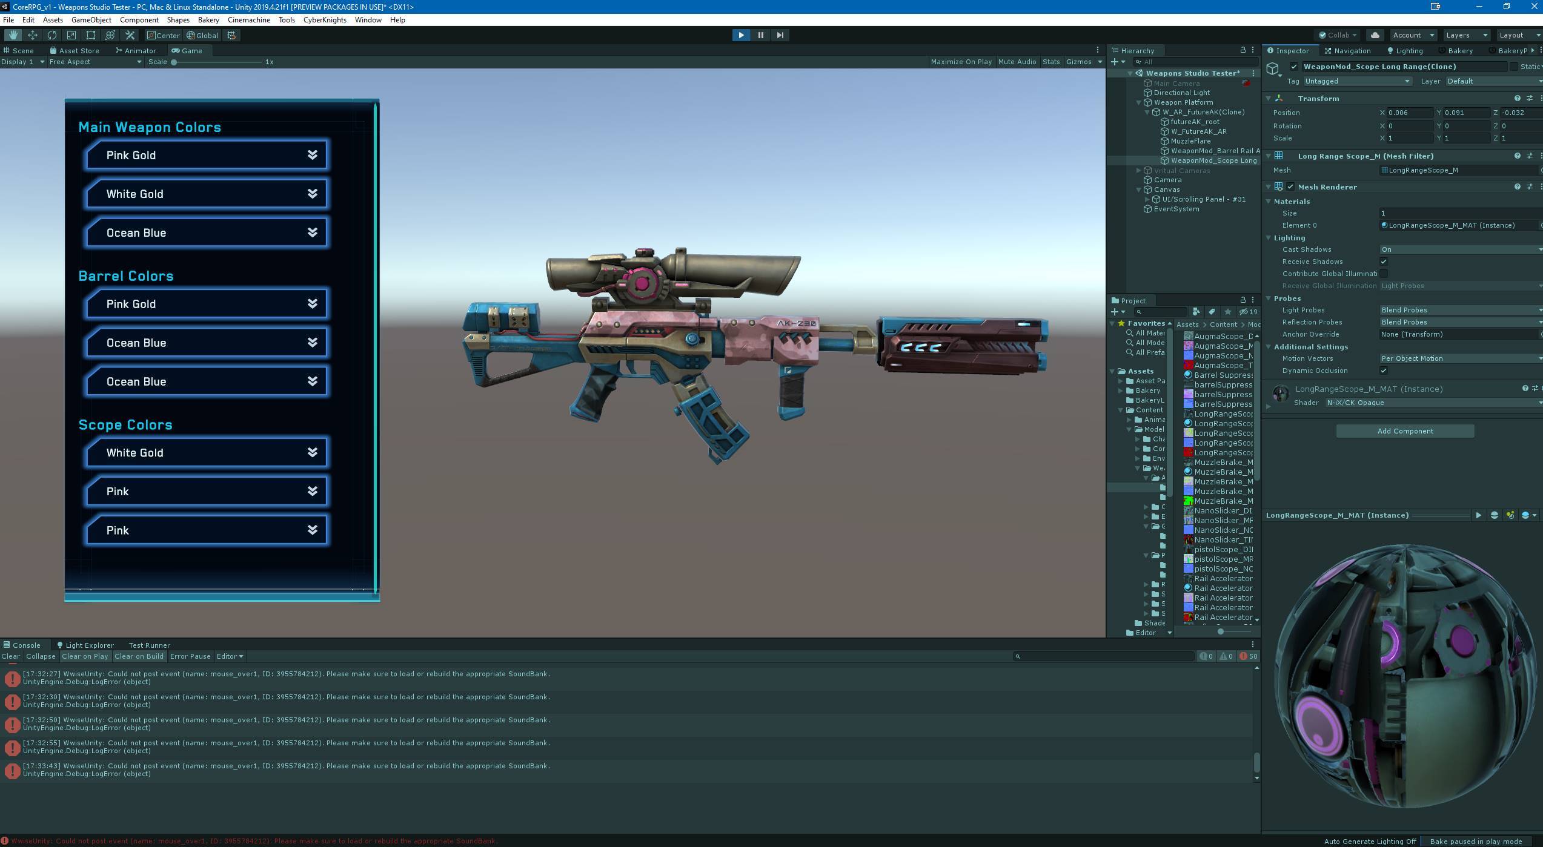
Task: Switch to the Lighting tab
Action: [x=1404, y=50]
